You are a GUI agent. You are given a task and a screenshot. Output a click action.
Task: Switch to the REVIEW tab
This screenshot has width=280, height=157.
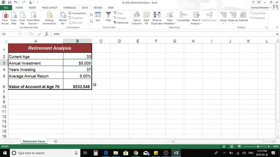click(x=98, y=8)
